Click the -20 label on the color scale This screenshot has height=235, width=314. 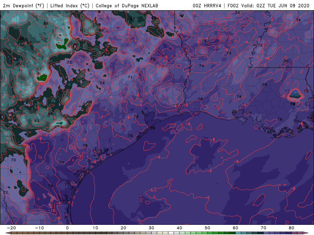click(x=11, y=228)
